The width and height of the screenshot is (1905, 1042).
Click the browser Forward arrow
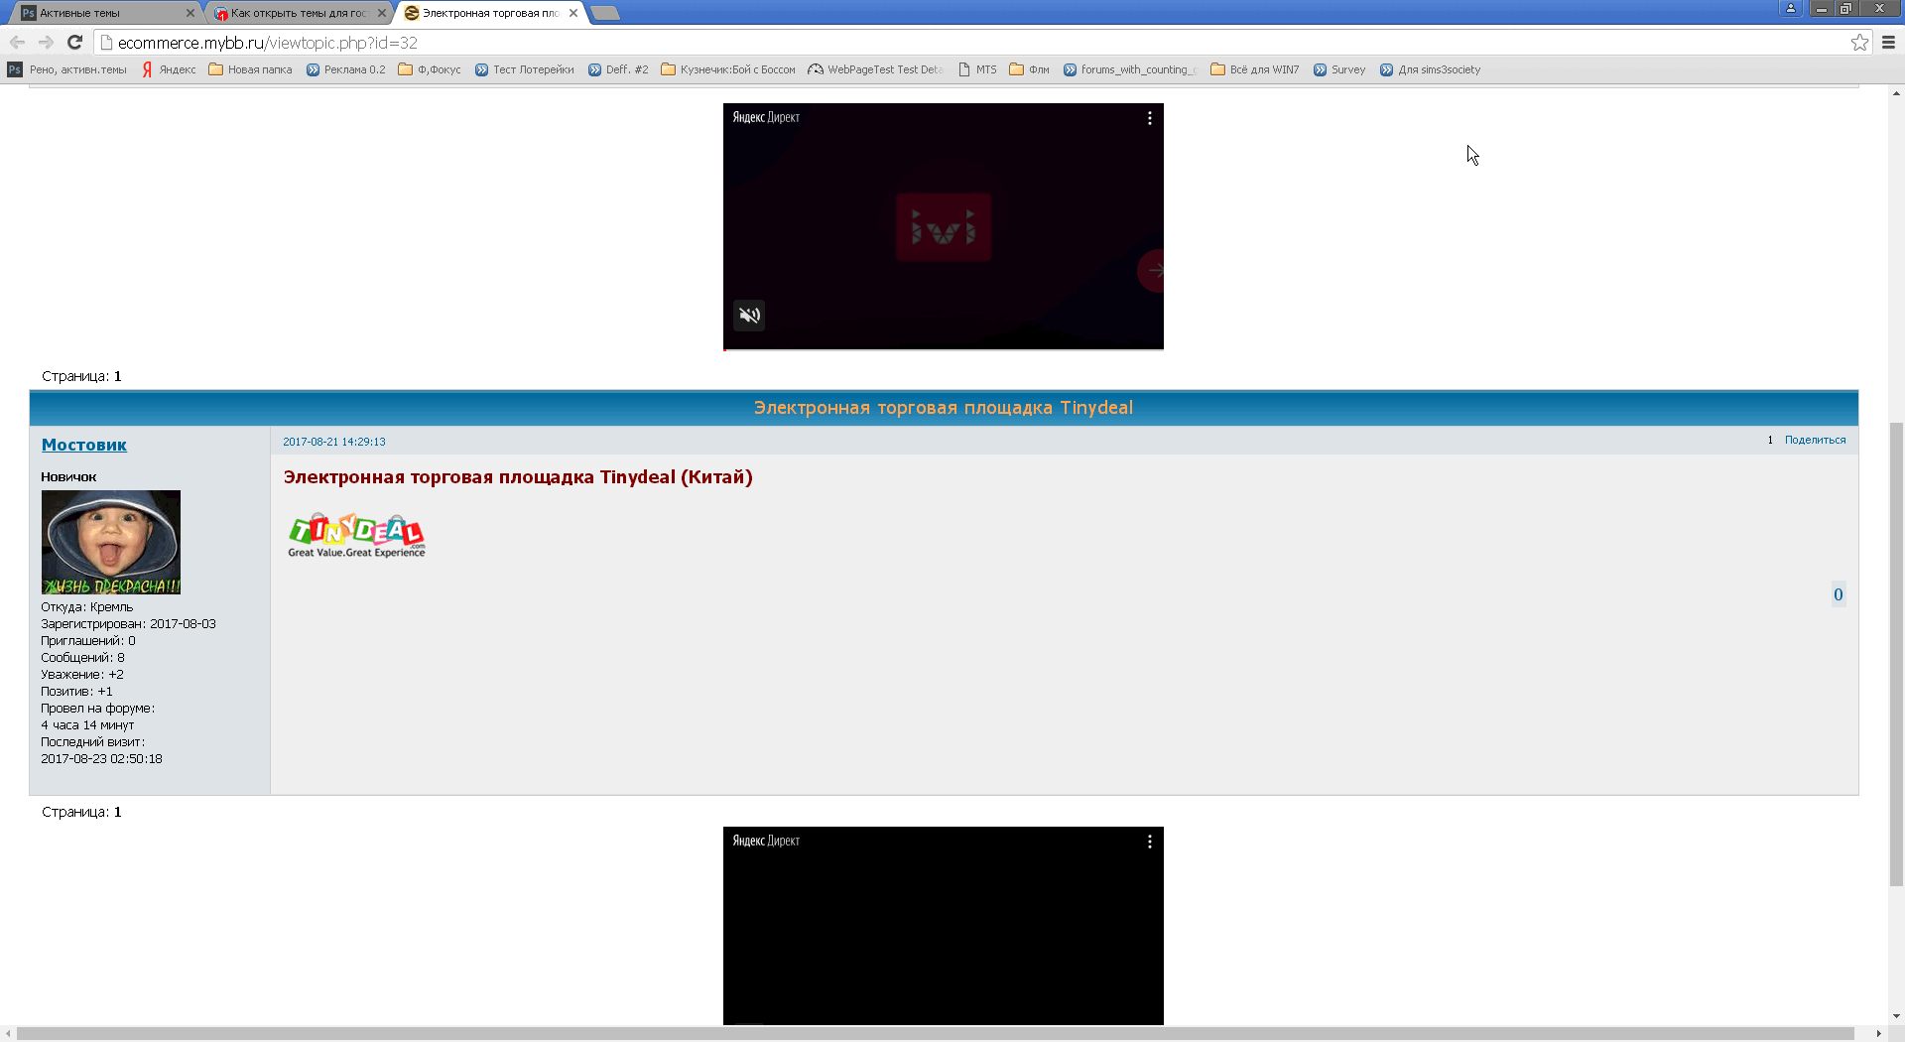(46, 42)
